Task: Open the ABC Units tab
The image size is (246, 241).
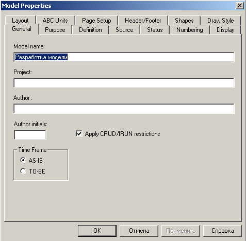Action: [x=55, y=21]
